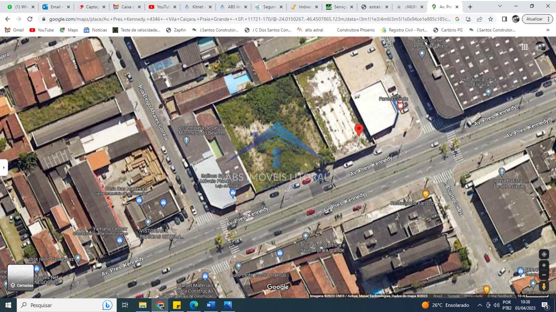Viewport: 556px width, 312px height.
Task: Open the Registro Civil bookmark
Action: (404, 30)
